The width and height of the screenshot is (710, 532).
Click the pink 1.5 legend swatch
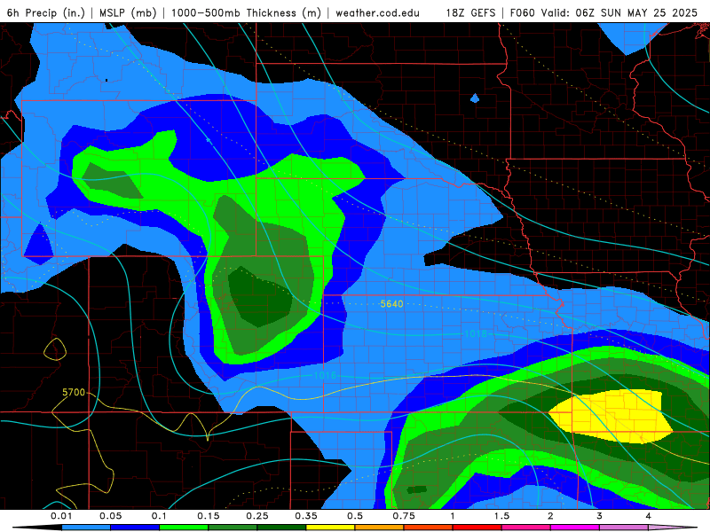click(526, 528)
